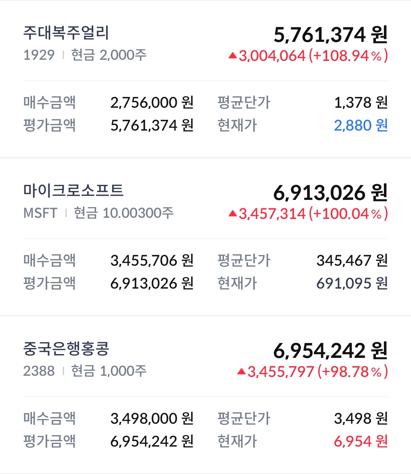This screenshot has width=411, height=474.
Task: Click the red up-triangle beside 3,457,314
Action: [232, 214]
